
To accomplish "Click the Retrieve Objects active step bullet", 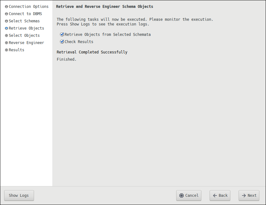I will click(x=6, y=28).
